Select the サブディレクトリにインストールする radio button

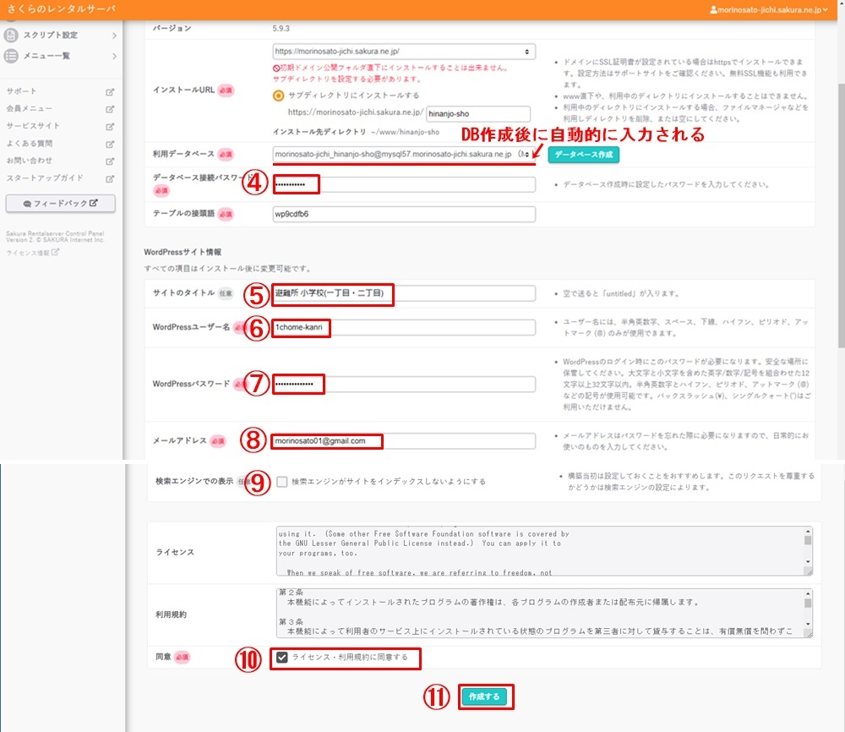278,96
